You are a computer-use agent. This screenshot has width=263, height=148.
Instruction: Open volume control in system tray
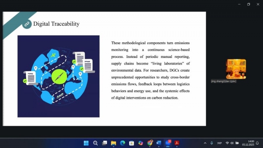click(232, 143)
